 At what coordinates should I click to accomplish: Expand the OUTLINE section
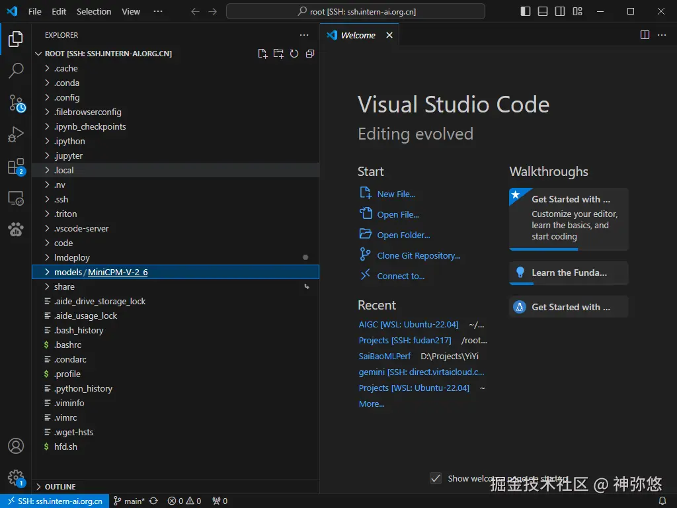(x=60, y=486)
